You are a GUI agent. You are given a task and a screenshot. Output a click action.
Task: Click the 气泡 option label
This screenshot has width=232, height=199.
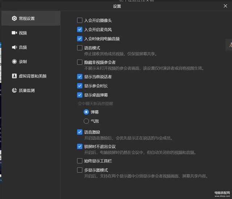pyautogui.click(x=94, y=121)
